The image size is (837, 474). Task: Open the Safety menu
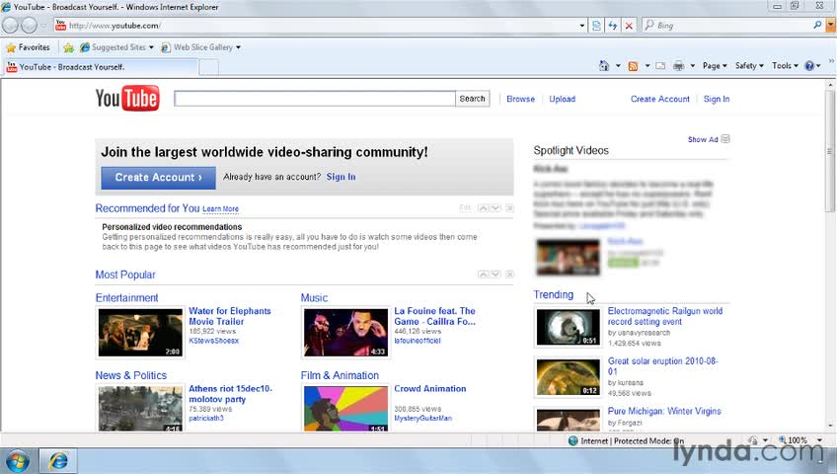pos(749,66)
